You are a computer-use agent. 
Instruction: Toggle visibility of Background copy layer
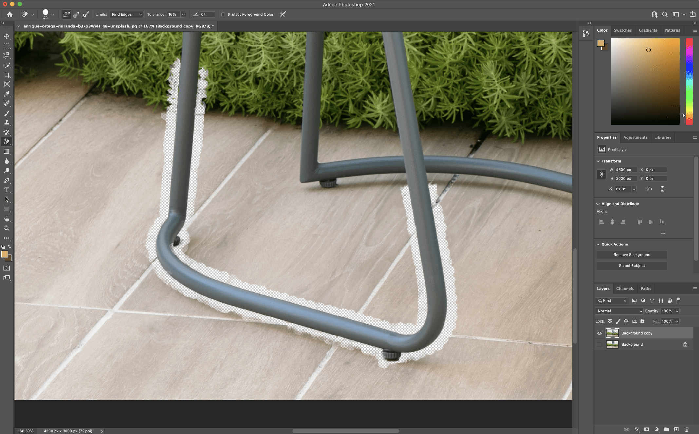(x=599, y=333)
